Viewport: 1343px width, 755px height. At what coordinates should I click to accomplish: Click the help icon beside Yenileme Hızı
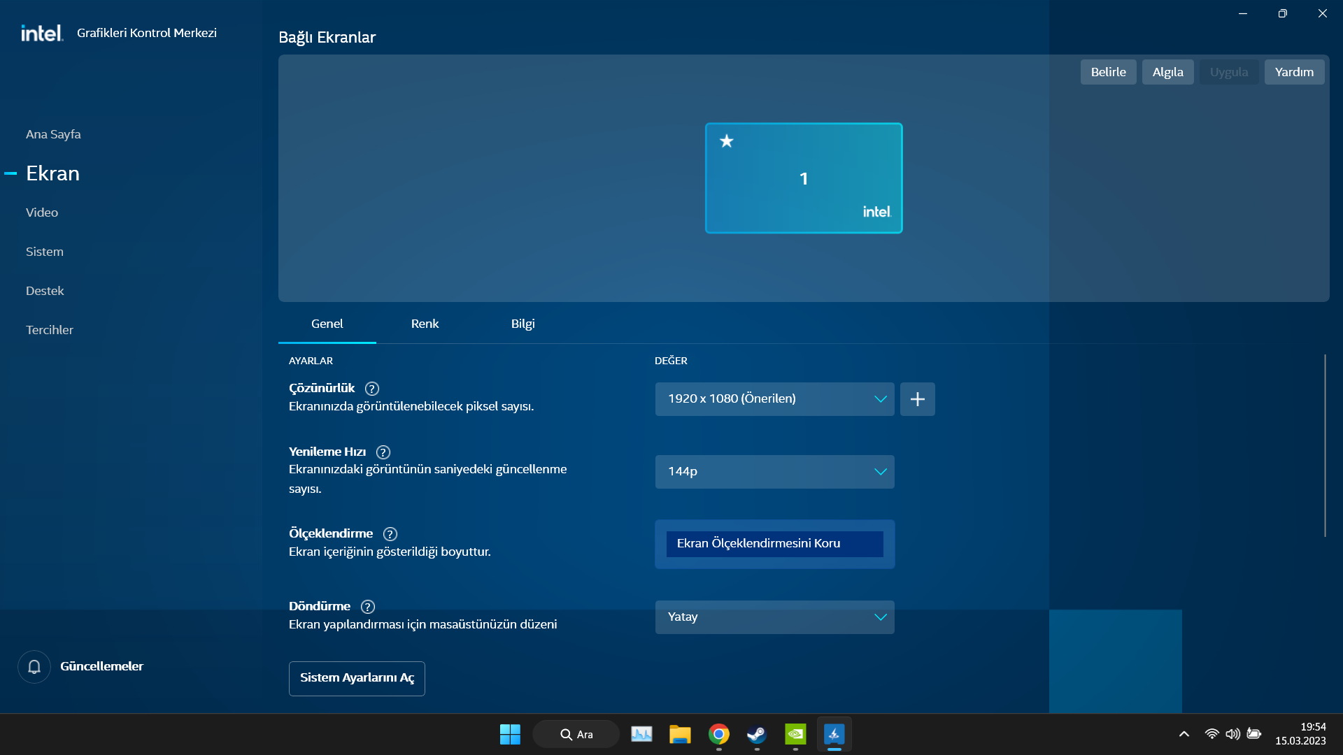[x=383, y=452]
